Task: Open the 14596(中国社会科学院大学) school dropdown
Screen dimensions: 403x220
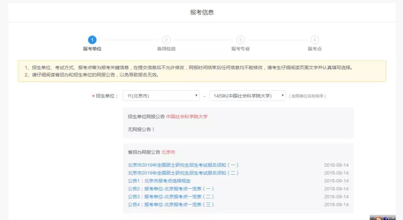Action: (247, 96)
